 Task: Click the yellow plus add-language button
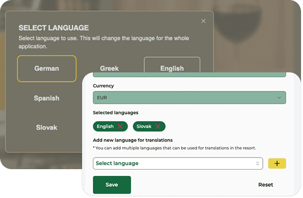click(x=277, y=163)
